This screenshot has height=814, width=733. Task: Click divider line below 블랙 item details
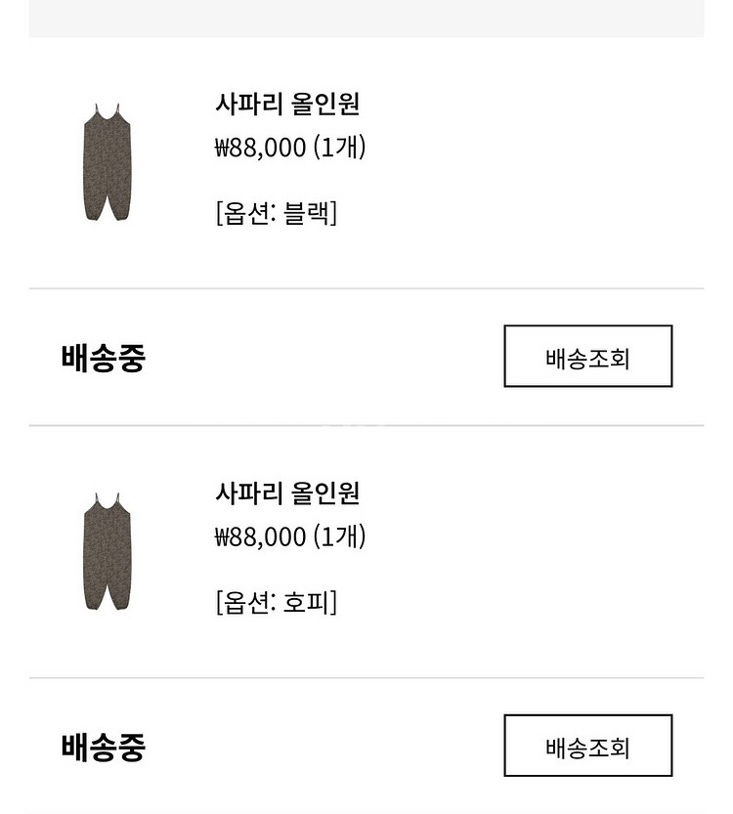tap(366, 288)
